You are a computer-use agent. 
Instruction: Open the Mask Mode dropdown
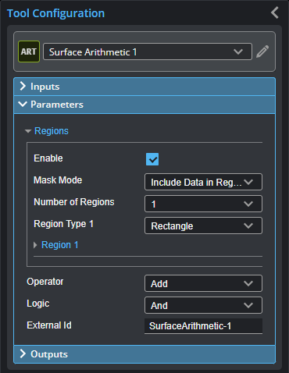coord(203,182)
